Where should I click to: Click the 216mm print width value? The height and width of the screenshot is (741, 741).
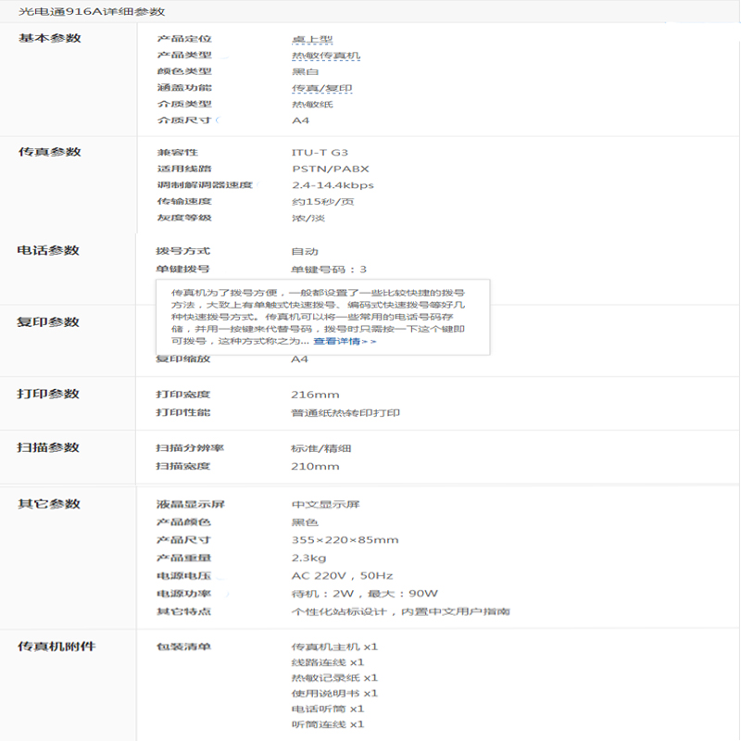coord(315,395)
